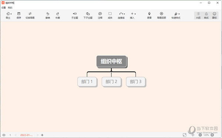Screen dimensions: 222x138
Task: Toggle the 大纲 outline panel
Action: point(198,15)
